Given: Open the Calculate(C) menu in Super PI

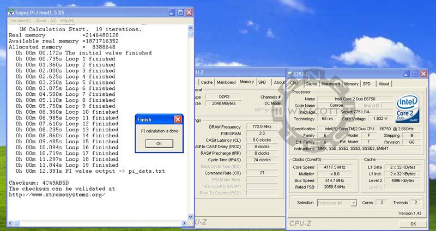Looking at the screenshot, I should [x=20, y=21].
